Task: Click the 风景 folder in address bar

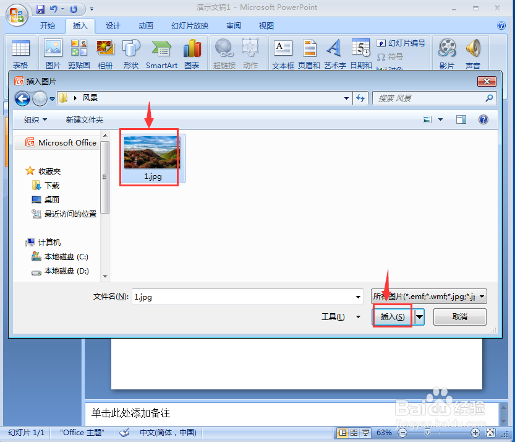Action: (90, 98)
